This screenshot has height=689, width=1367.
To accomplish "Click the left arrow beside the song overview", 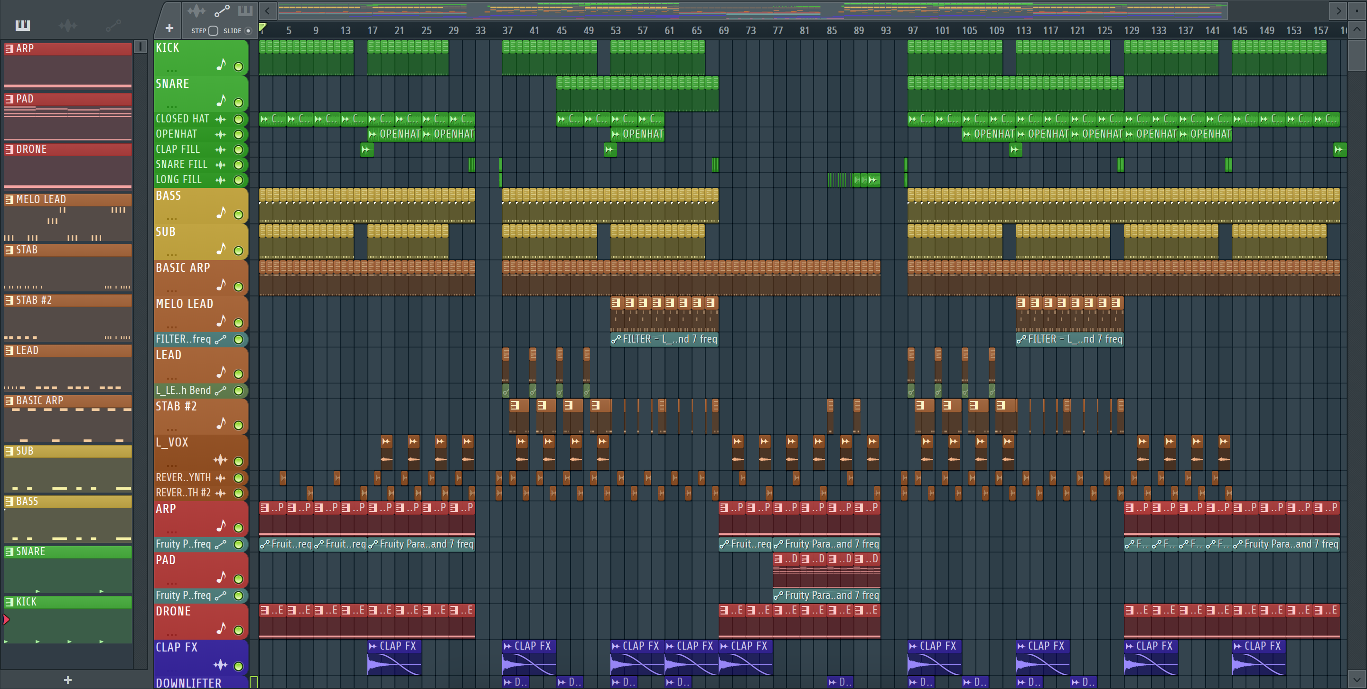I will pos(267,10).
